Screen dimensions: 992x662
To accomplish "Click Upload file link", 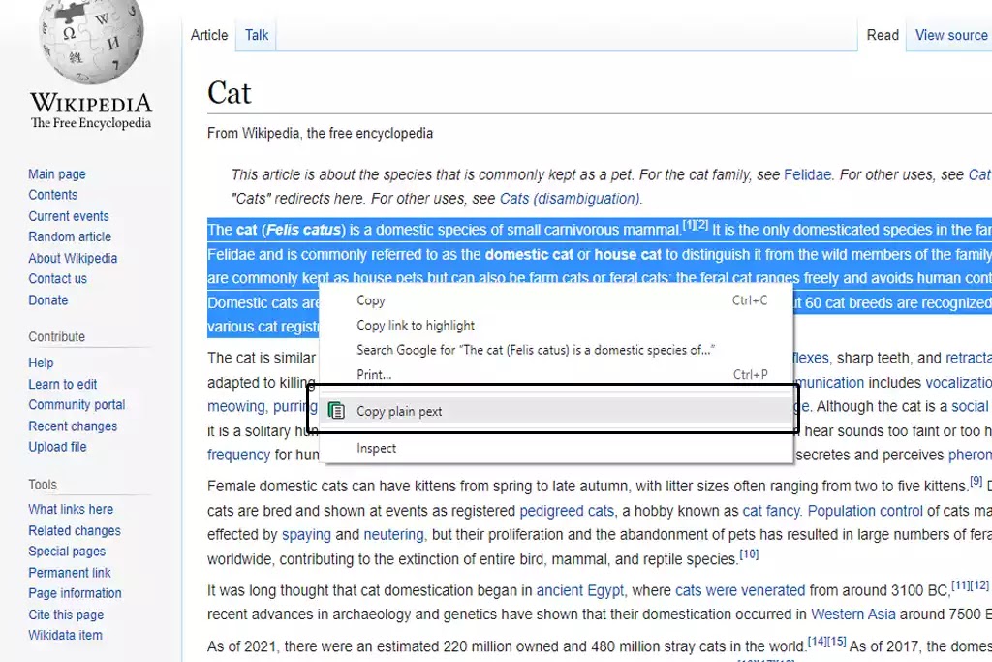I will tap(57, 447).
